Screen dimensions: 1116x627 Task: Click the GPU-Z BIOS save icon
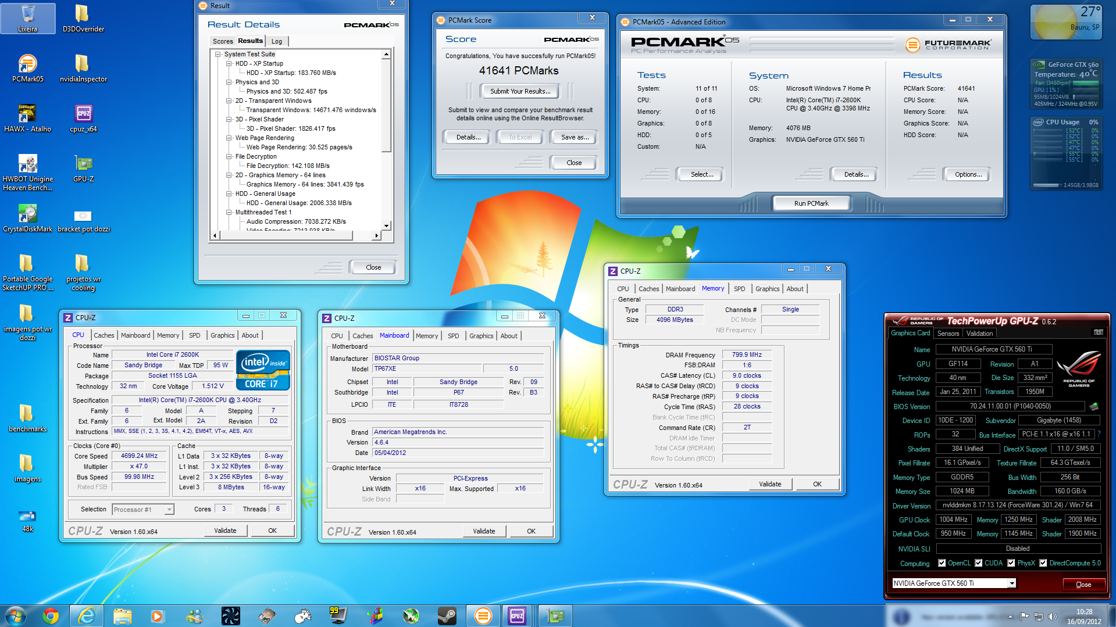coord(1094,406)
